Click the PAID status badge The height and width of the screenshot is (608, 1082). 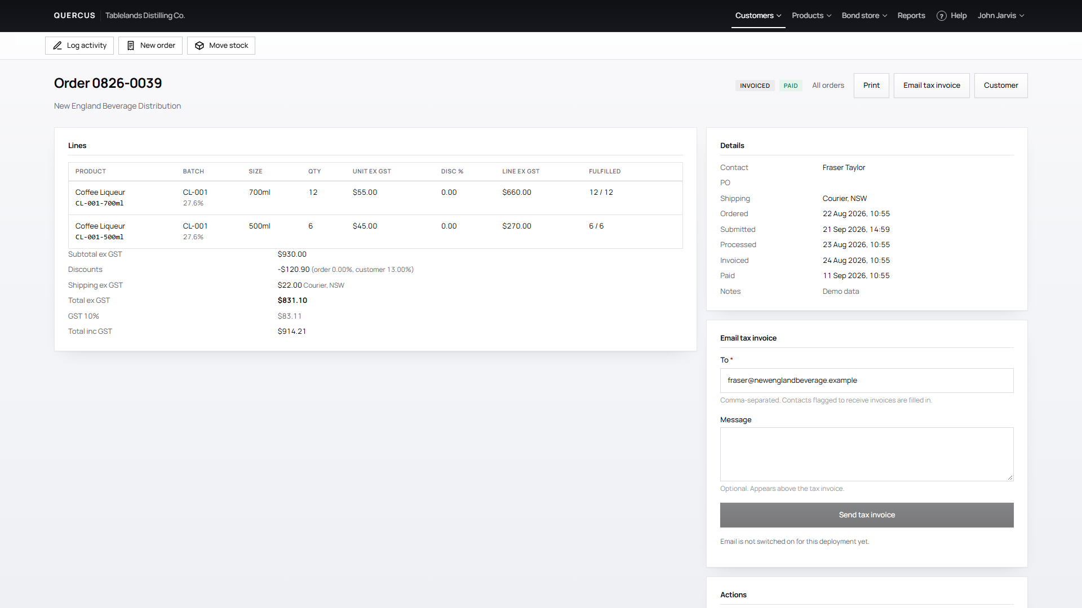pos(791,86)
